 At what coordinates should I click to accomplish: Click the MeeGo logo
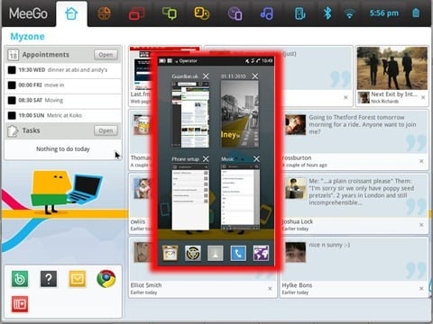click(28, 13)
